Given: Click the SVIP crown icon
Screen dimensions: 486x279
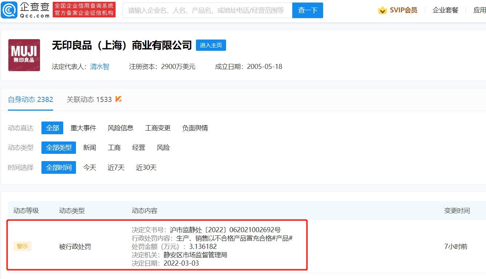Looking at the screenshot, I should click(382, 10).
